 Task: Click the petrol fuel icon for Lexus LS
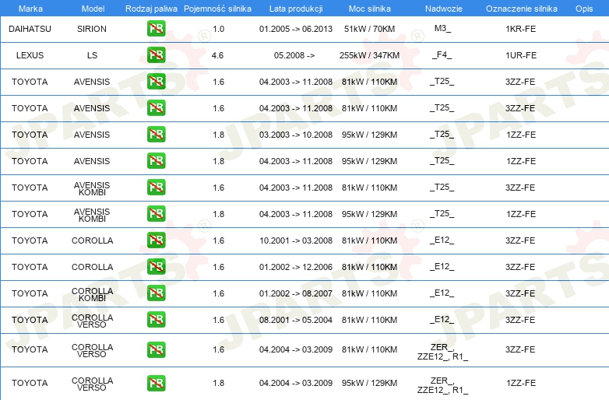tap(156, 55)
